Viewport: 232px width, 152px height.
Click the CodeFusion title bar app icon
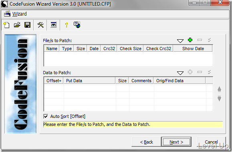click(4, 4)
